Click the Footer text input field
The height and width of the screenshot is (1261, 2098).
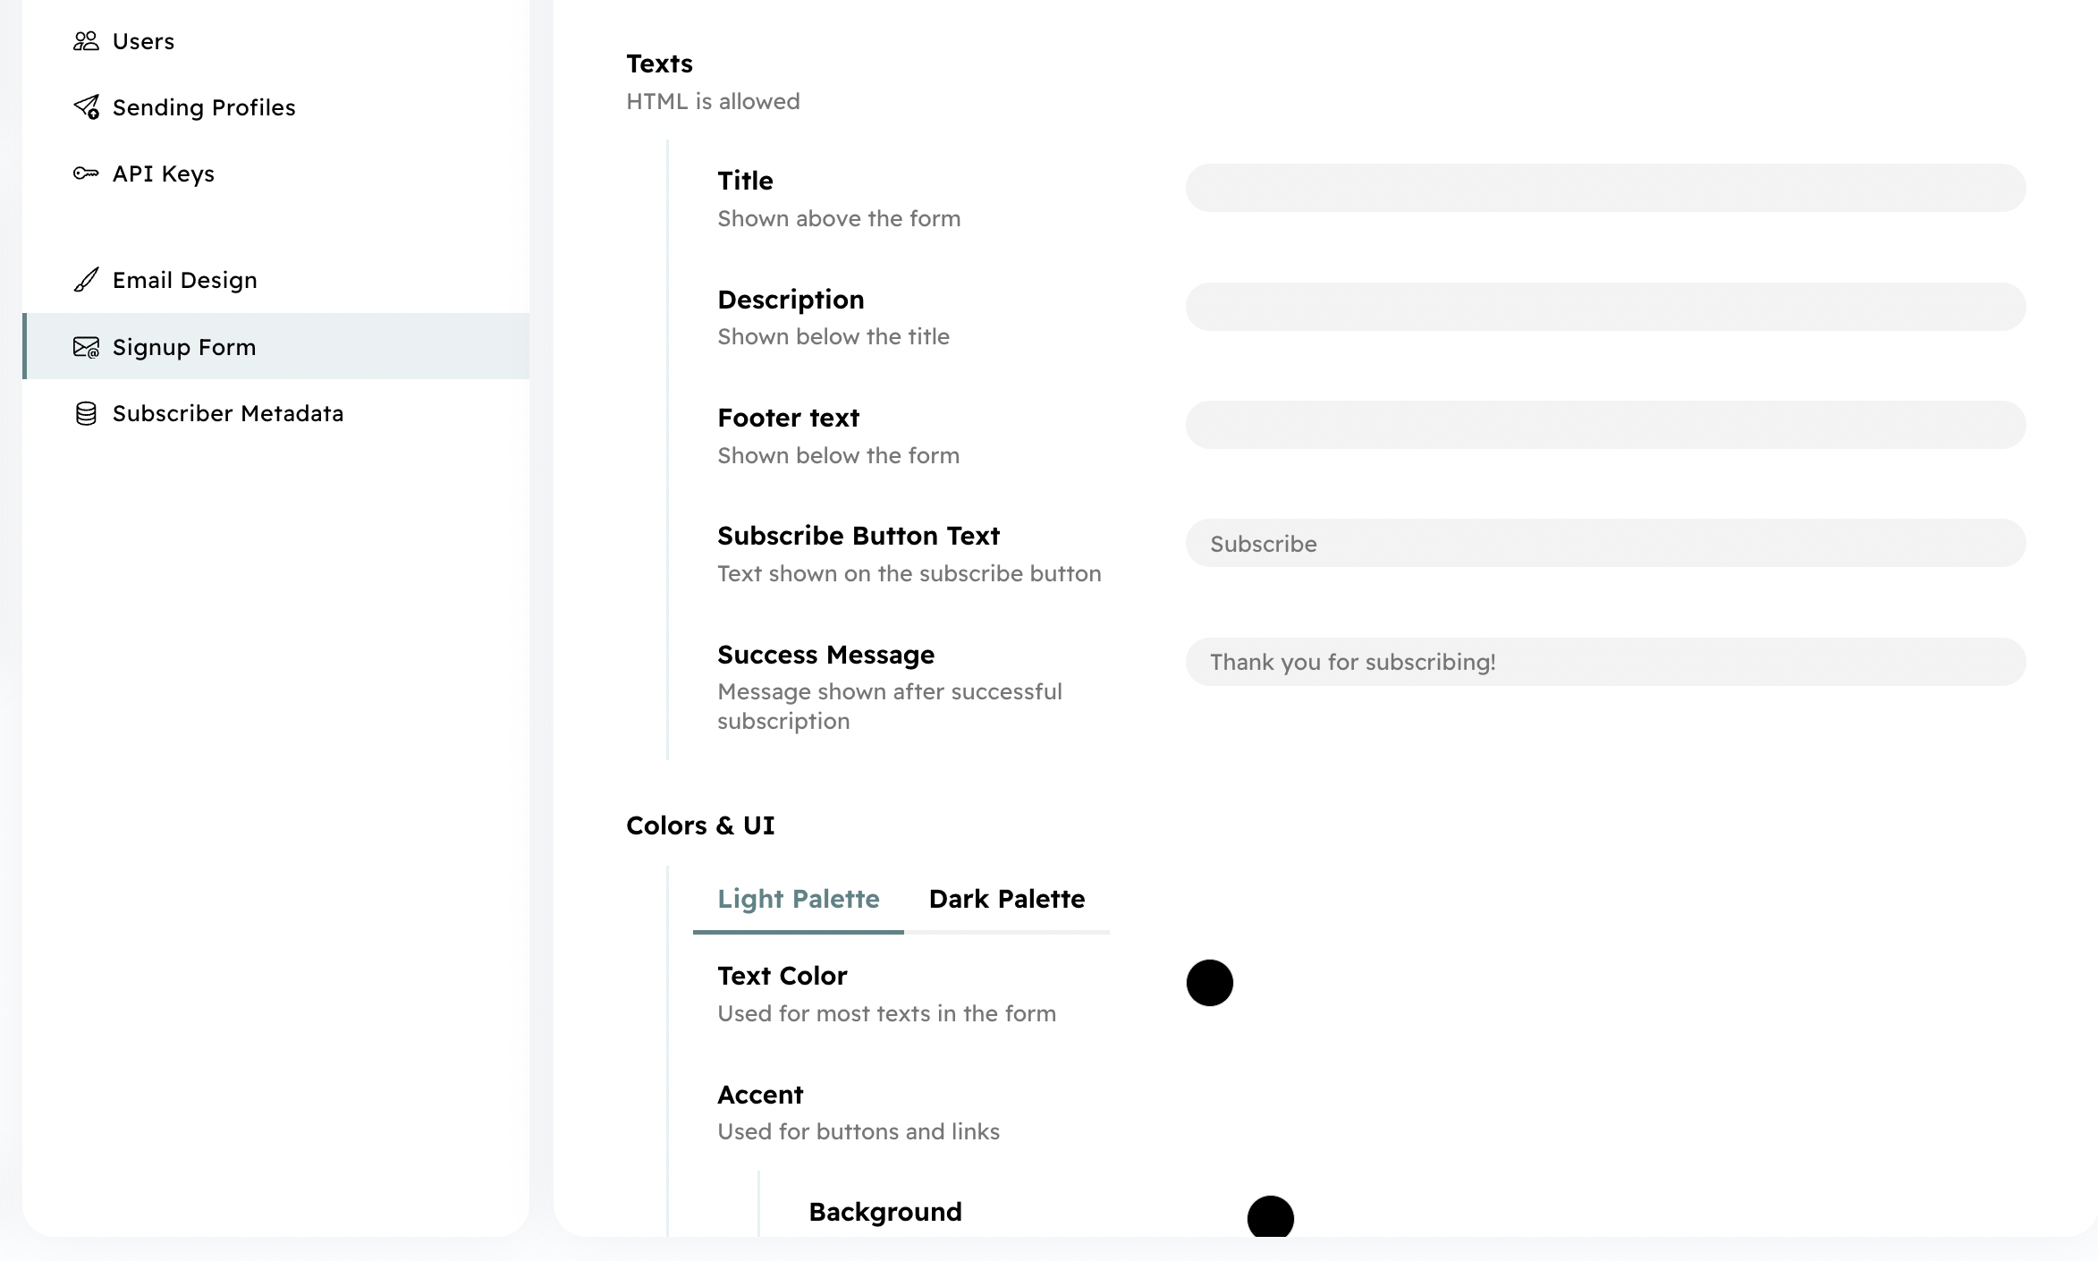click(x=1605, y=425)
